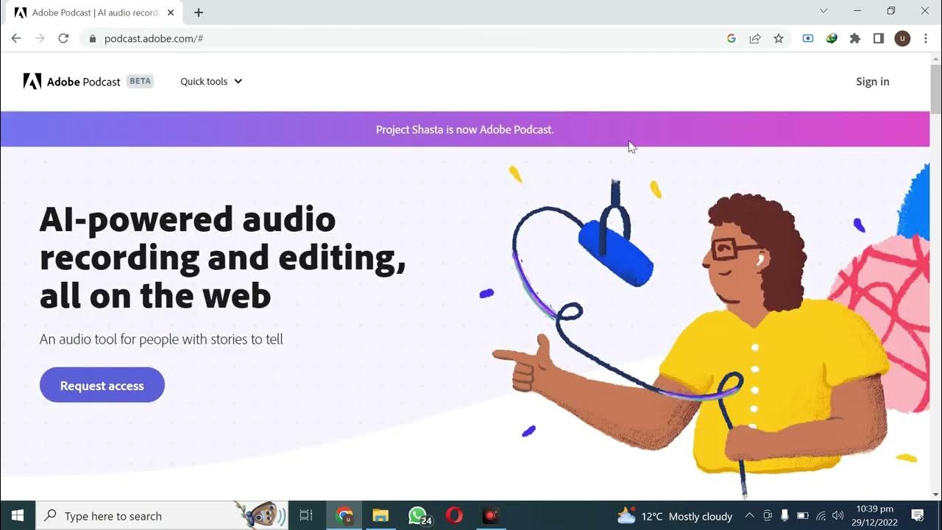The height and width of the screenshot is (530, 942).
Task: Click the microphone tray icon
Action: [785, 516]
